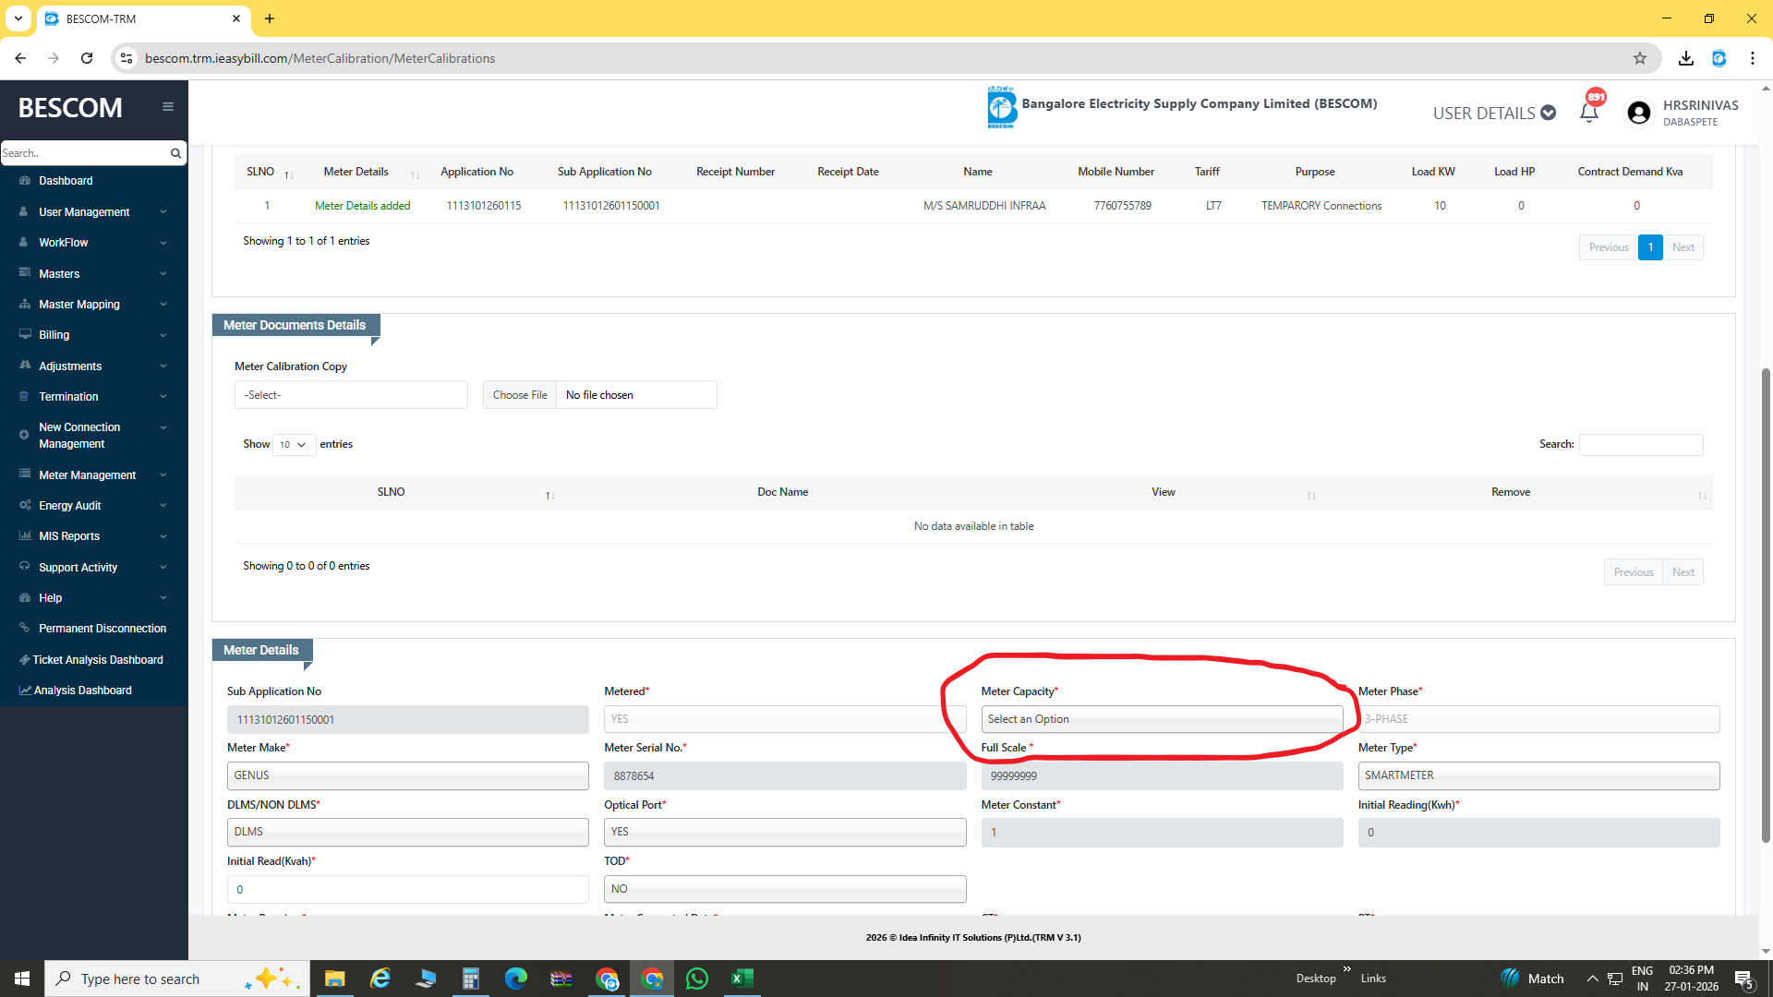Screen dimensions: 1773x997
Task: Open Dashboard in the sidebar
Action: tap(66, 181)
